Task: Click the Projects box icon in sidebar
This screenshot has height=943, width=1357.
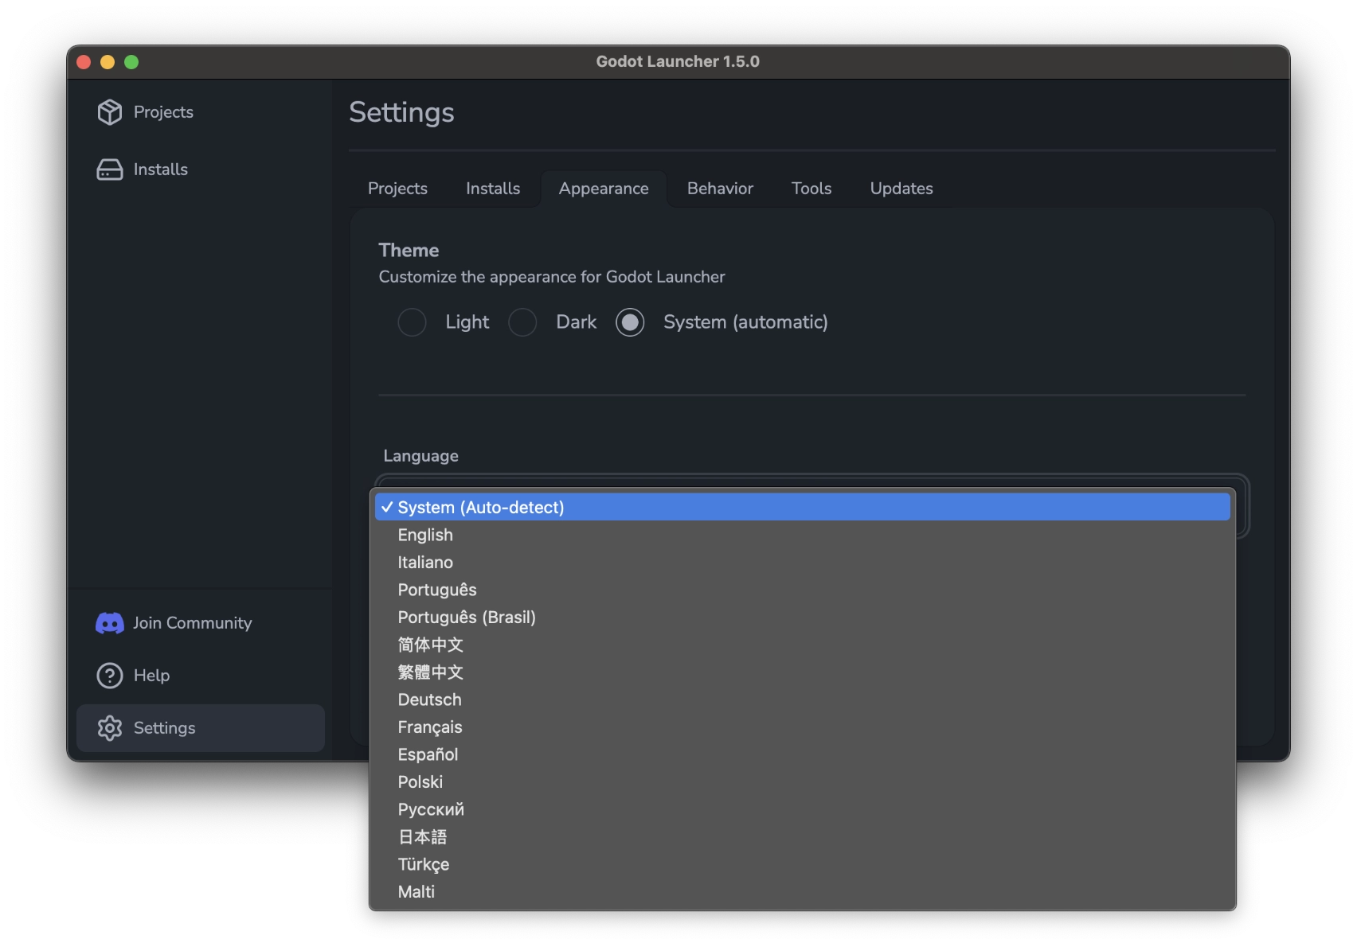Action: 110,111
